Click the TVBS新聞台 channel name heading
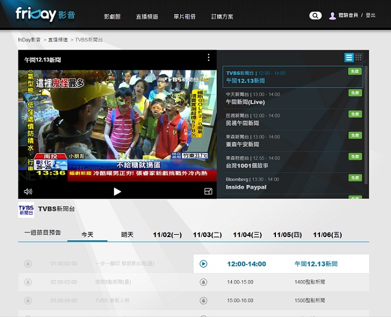 tap(56, 209)
